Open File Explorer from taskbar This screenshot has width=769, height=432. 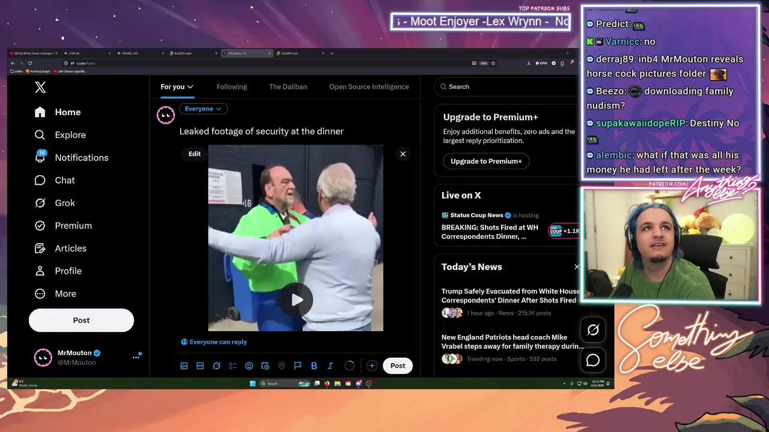click(337, 383)
